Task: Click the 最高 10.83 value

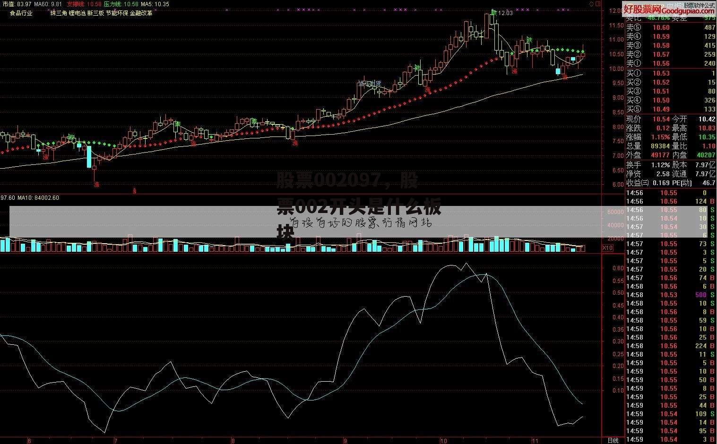Action: (706, 128)
